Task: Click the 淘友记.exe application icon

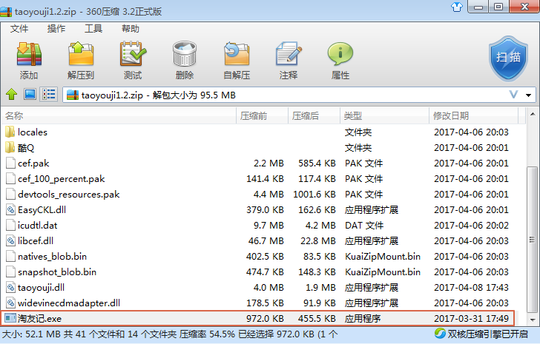Action: click(10, 318)
